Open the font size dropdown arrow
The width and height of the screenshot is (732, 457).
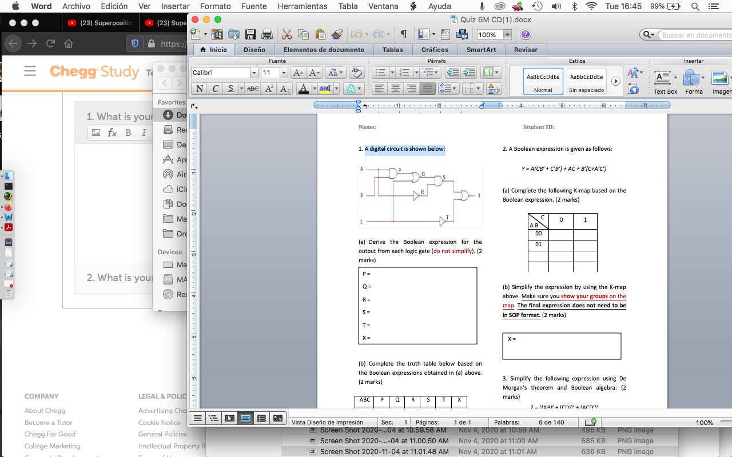[284, 73]
